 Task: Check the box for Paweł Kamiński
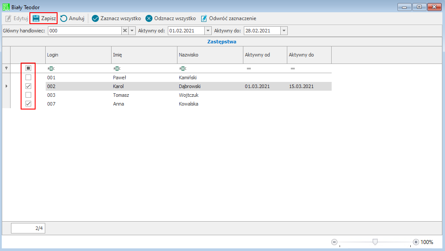[x=29, y=78]
